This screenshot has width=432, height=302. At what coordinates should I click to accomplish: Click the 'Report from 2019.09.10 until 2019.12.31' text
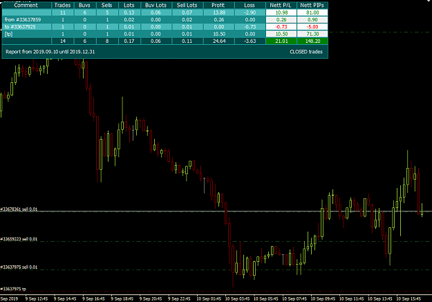[50, 52]
